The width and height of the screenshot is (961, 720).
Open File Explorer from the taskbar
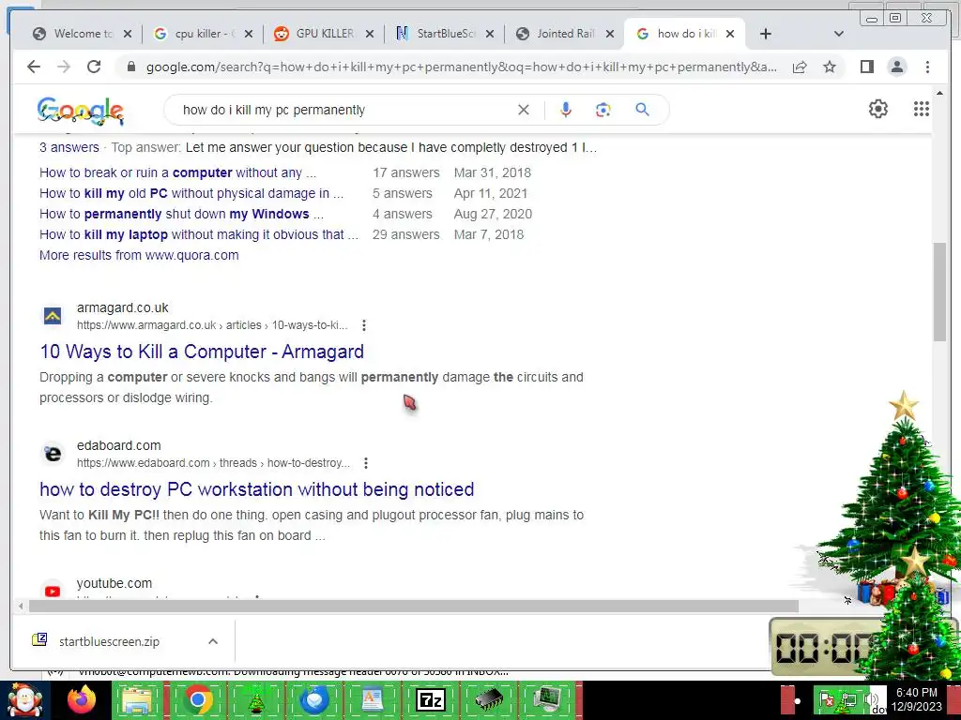(x=137, y=699)
